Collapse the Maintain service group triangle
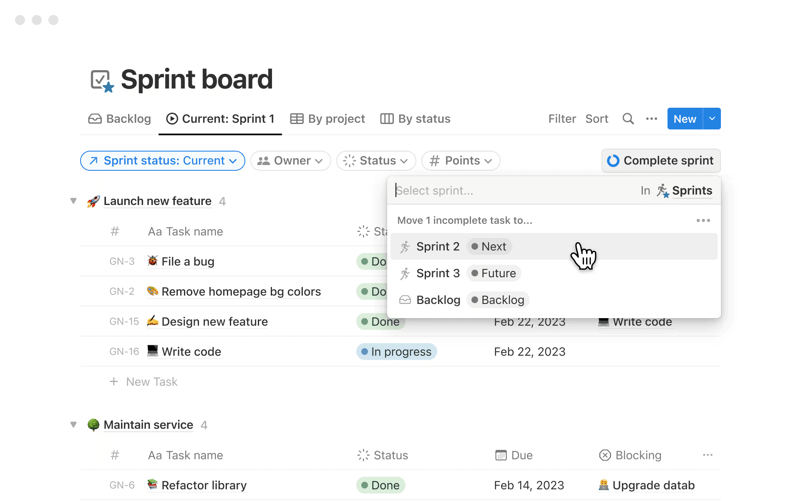 click(x=73, y=425)
